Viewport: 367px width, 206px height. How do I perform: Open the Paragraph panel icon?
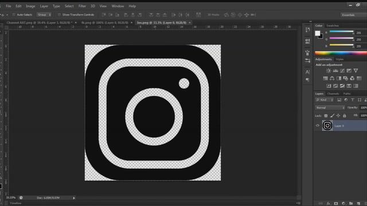(x=307, y=80)
